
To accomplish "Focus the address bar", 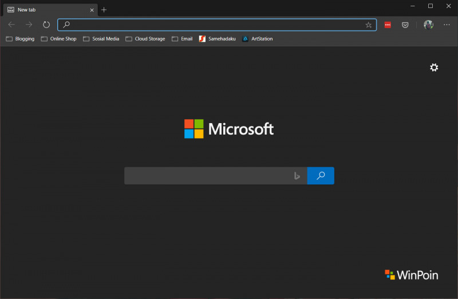I will click(217, 25).
